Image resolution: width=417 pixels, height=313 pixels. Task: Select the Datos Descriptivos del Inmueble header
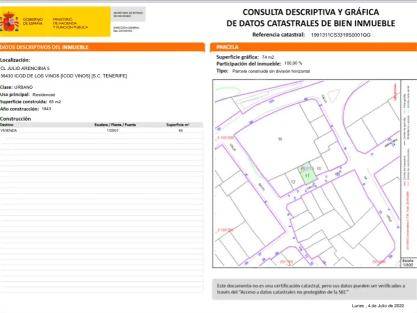[102, 47]
